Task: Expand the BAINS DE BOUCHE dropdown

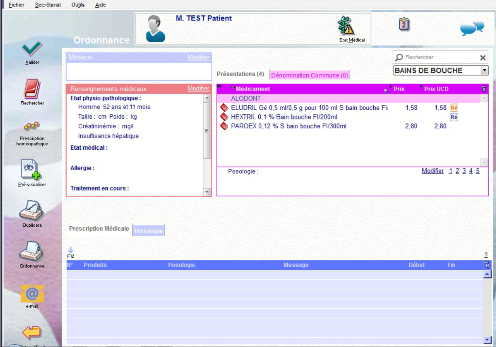Action: coord(484,71)
